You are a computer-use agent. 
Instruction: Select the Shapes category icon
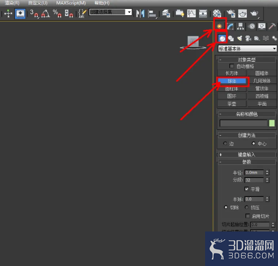coord(231,38)
